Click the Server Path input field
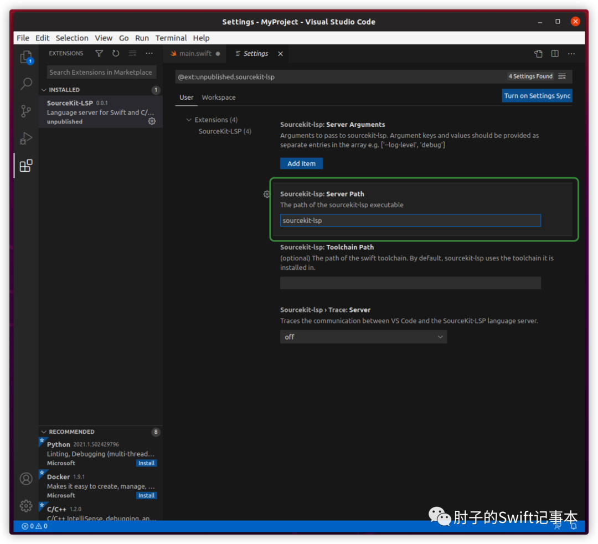Image resolution: width=598 pixels, height=544 pixels. click(410, 220)
